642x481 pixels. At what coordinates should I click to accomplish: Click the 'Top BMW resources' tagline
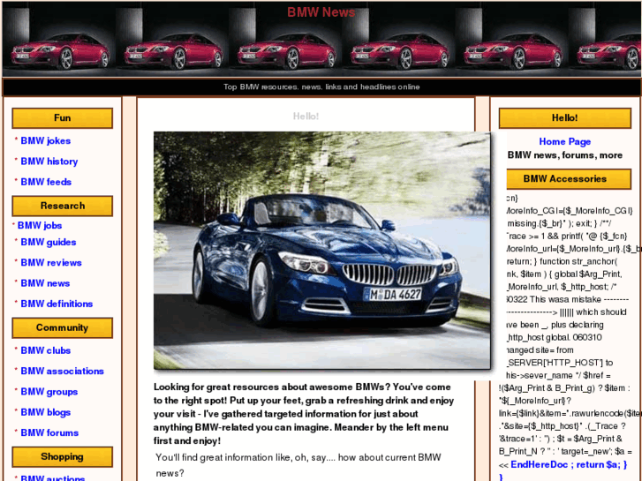(321, 86)
